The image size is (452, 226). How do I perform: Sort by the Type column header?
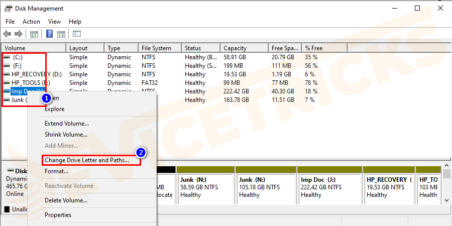point(122,48)
